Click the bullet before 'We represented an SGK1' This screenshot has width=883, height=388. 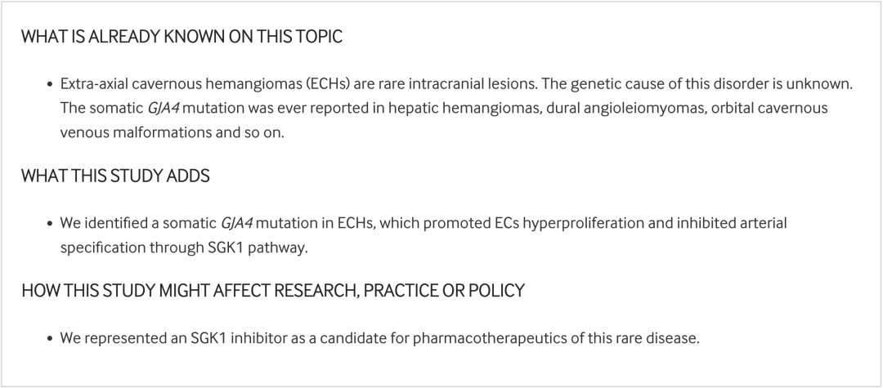pyautogui.click(x=50, y=339)
